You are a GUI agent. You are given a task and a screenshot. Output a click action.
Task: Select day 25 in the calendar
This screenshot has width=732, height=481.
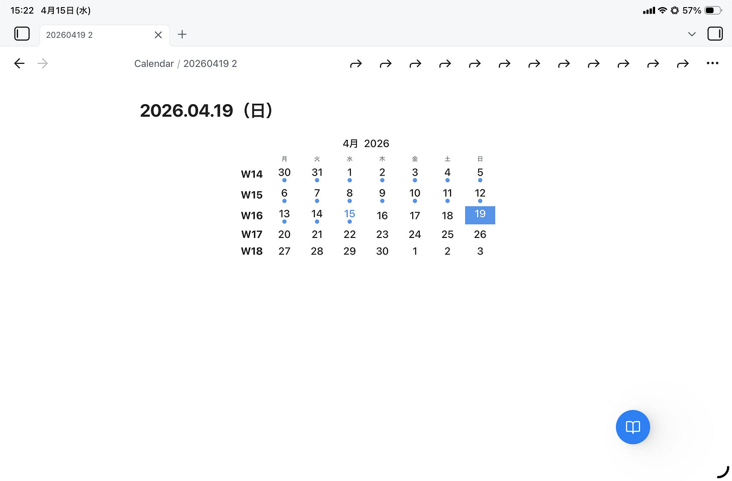click(x=447, y=234)
